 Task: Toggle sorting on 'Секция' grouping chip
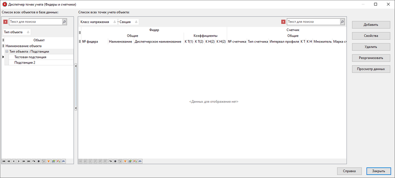129,22
